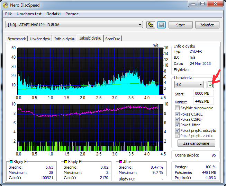Click the date 24 Mar 2013

coord(200,64)
